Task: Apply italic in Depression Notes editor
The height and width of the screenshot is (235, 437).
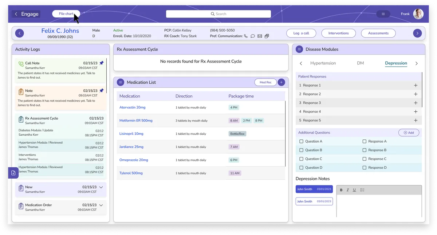Action: (x=348, y=190)
